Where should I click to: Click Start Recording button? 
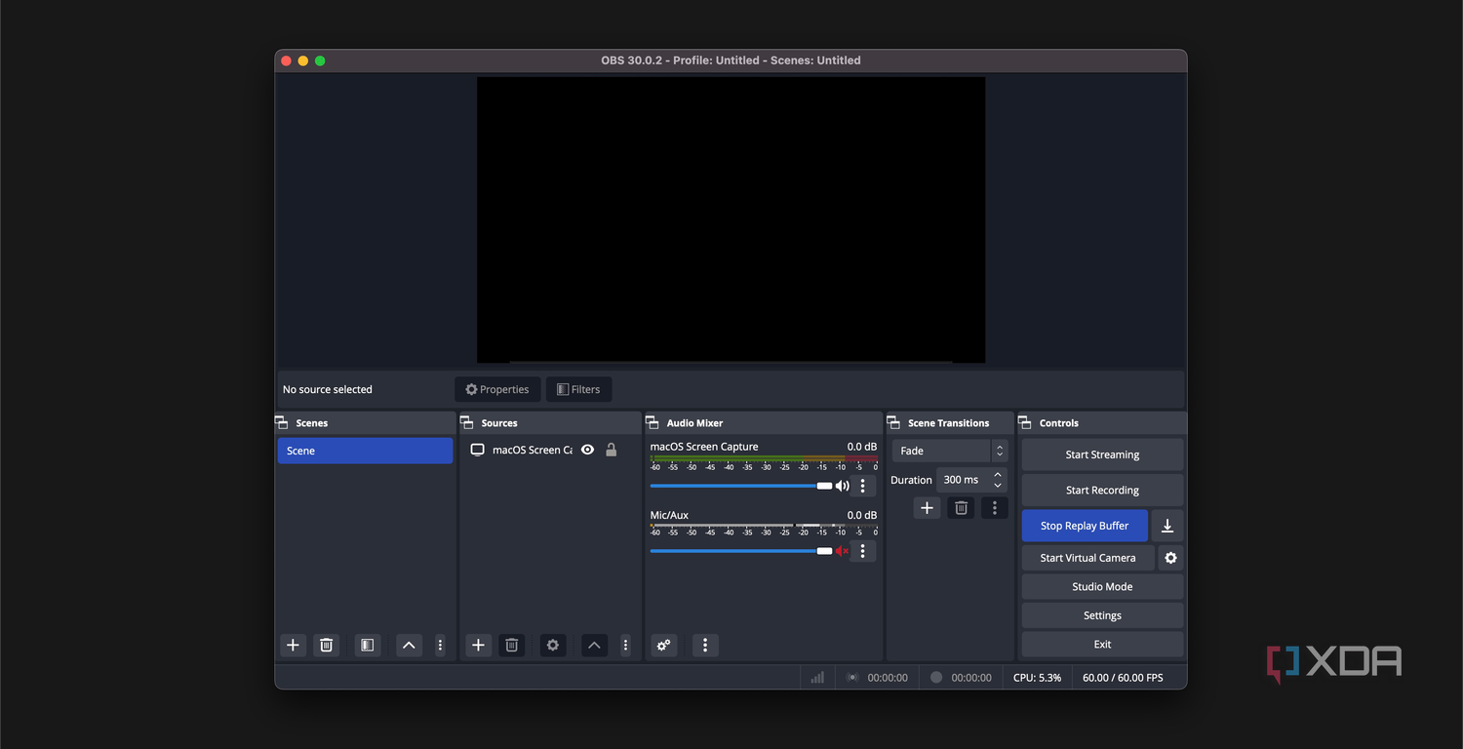(1102, 490)
